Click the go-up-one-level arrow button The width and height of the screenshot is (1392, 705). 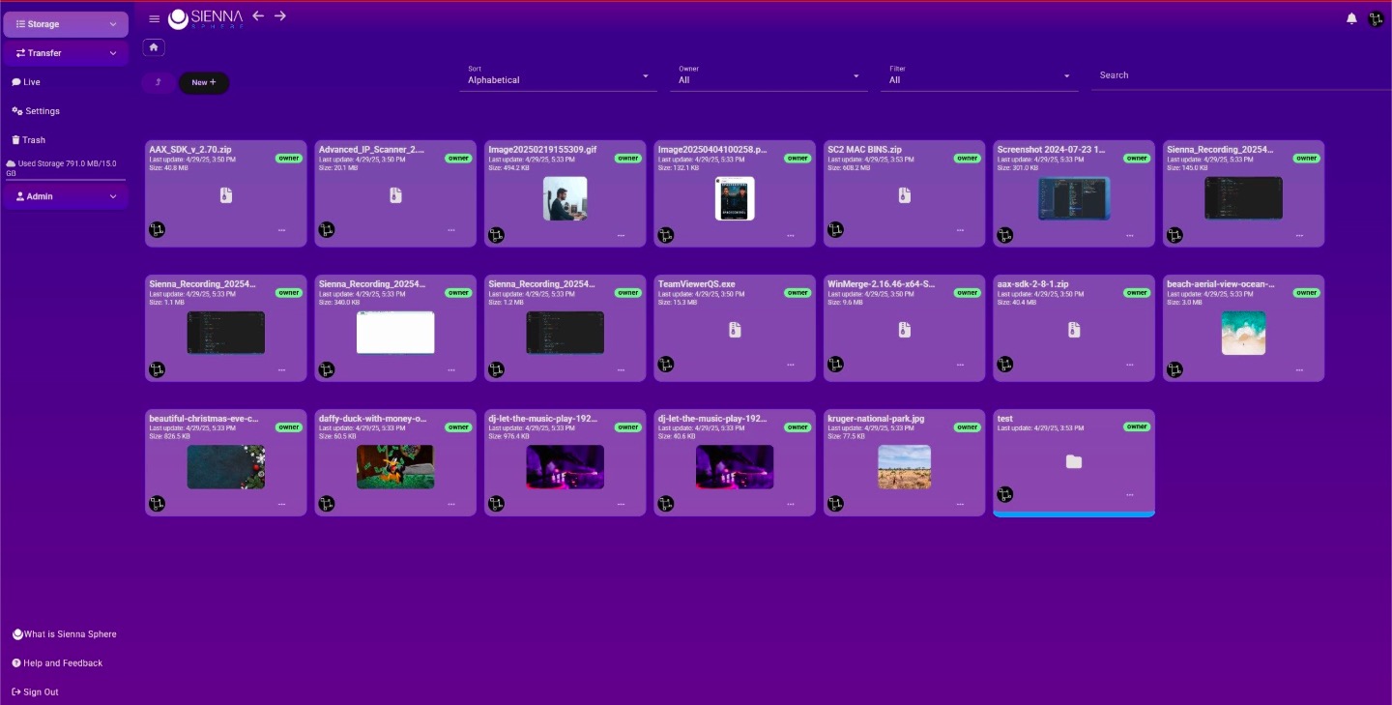[x=159, y=82]
